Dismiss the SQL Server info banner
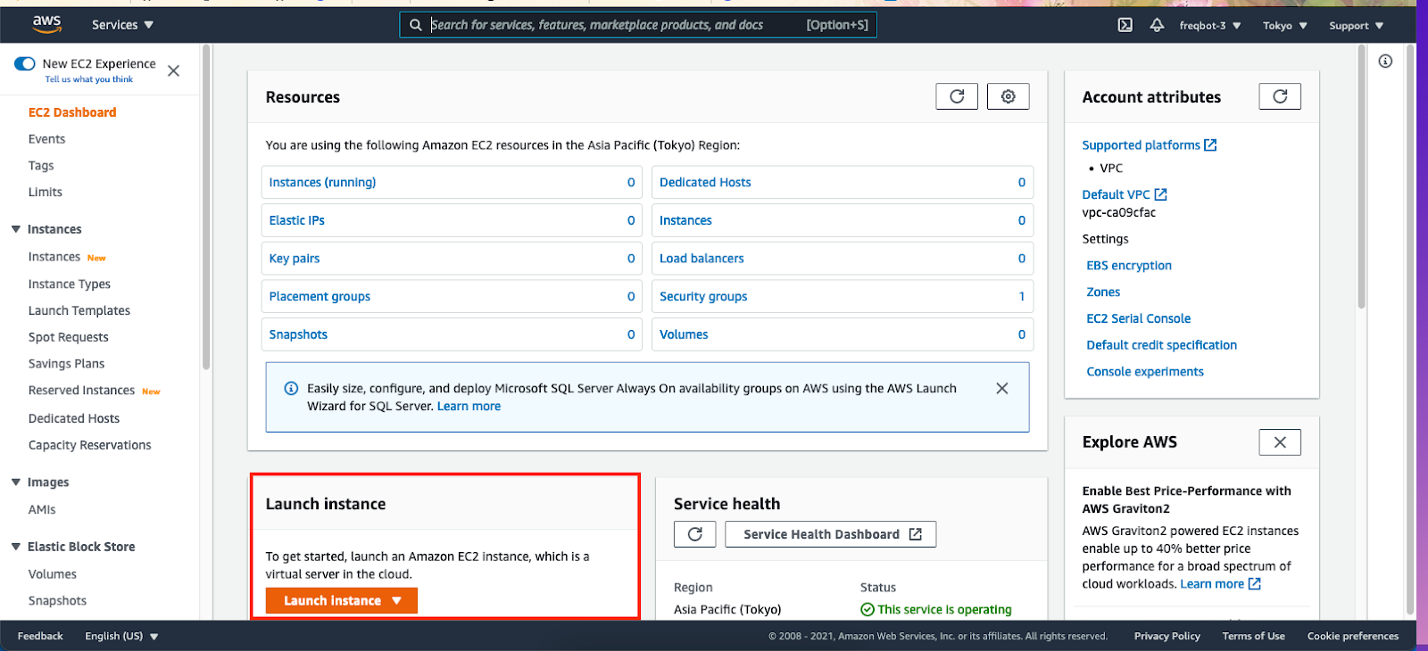1428x651 pixels. pos(1002,388)
